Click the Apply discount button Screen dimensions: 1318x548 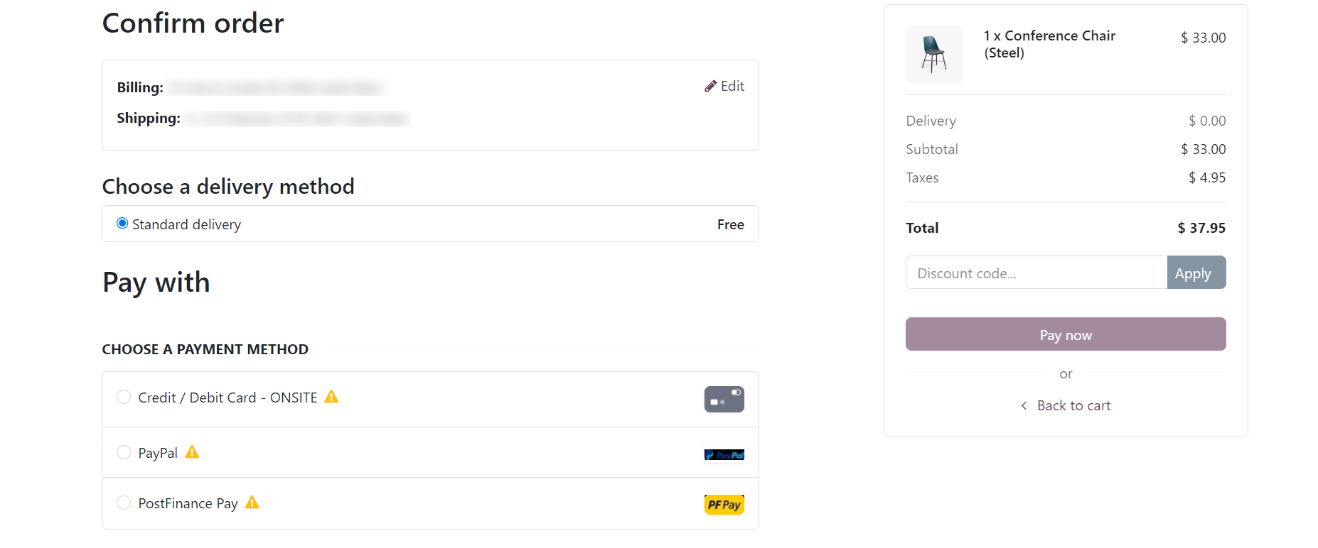[1196, 273]
